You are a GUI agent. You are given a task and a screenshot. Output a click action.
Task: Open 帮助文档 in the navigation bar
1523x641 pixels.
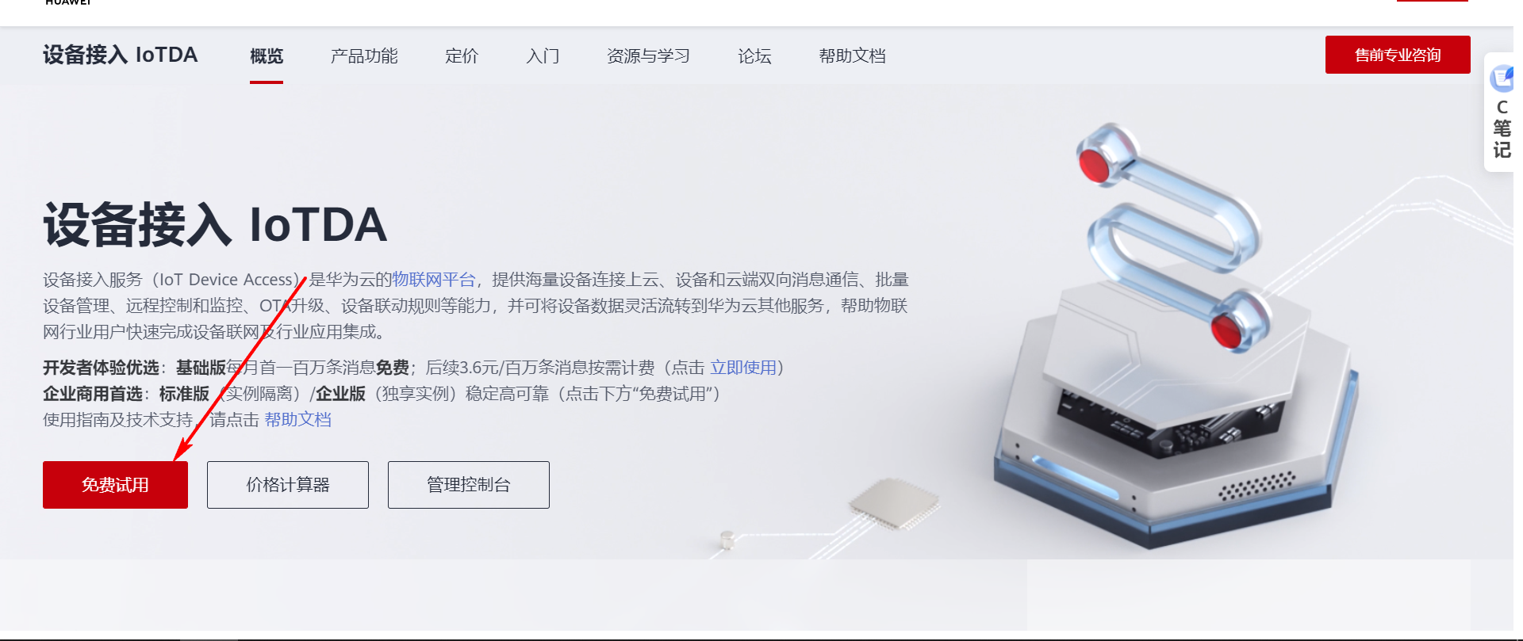point(852,56)
